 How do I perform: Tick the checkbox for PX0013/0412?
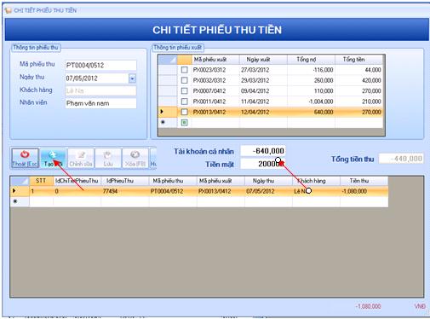185,112
